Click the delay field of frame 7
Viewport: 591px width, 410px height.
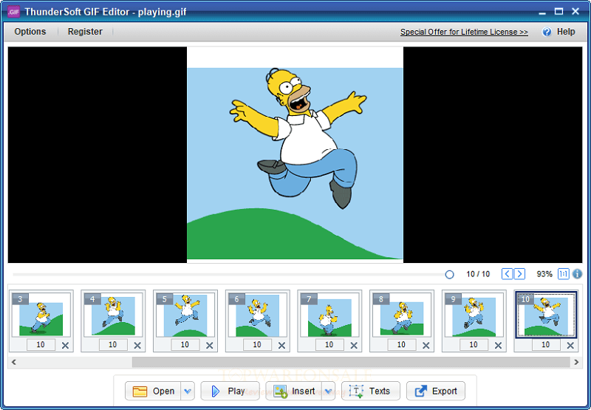pyautogui.click(x=329, y=345)
